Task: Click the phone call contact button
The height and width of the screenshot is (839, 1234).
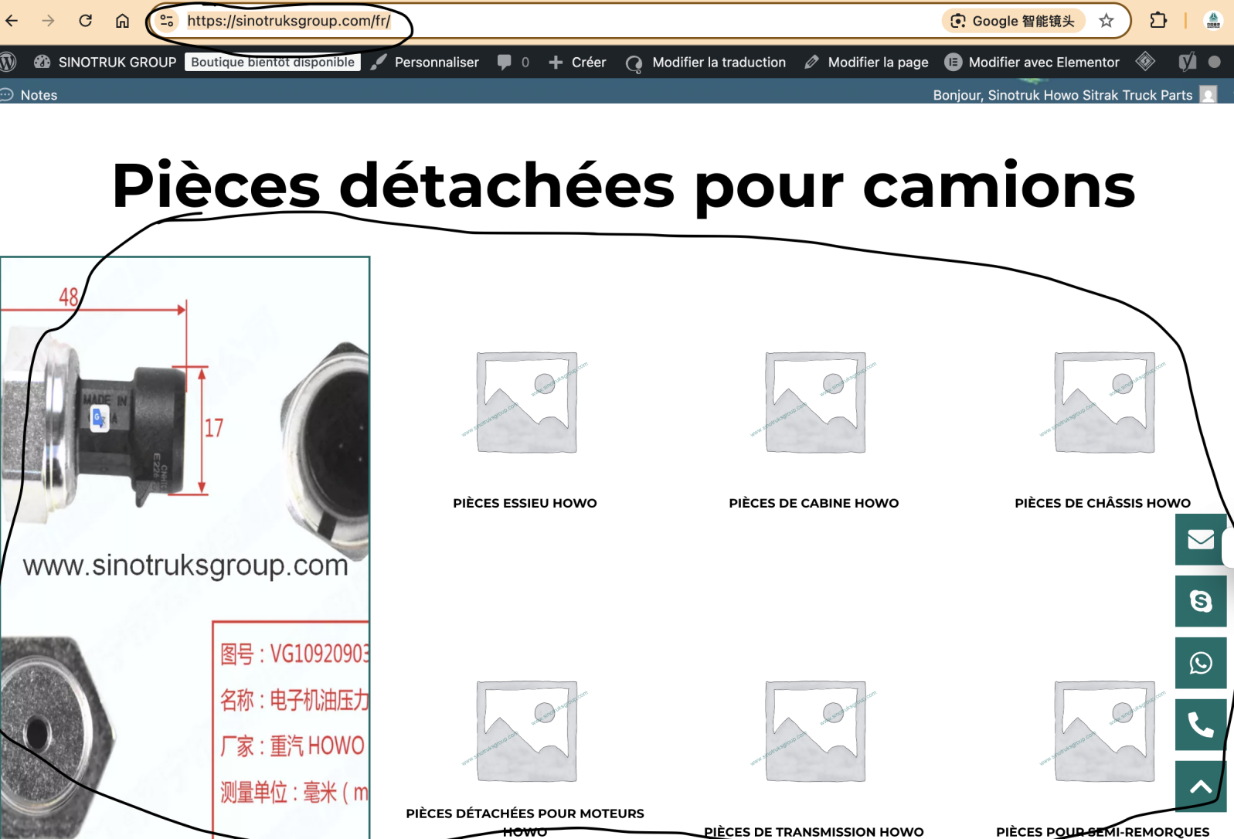Action: coord(1201,725)
